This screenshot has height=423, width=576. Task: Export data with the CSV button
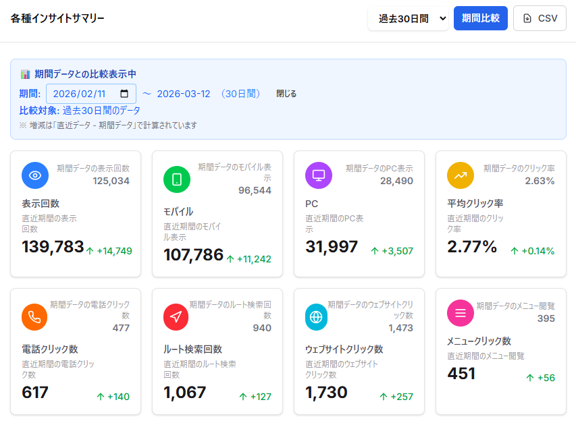(x=540, y=19)
